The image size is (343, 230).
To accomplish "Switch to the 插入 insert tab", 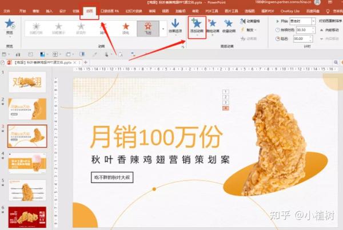I will tap(49, 11).
